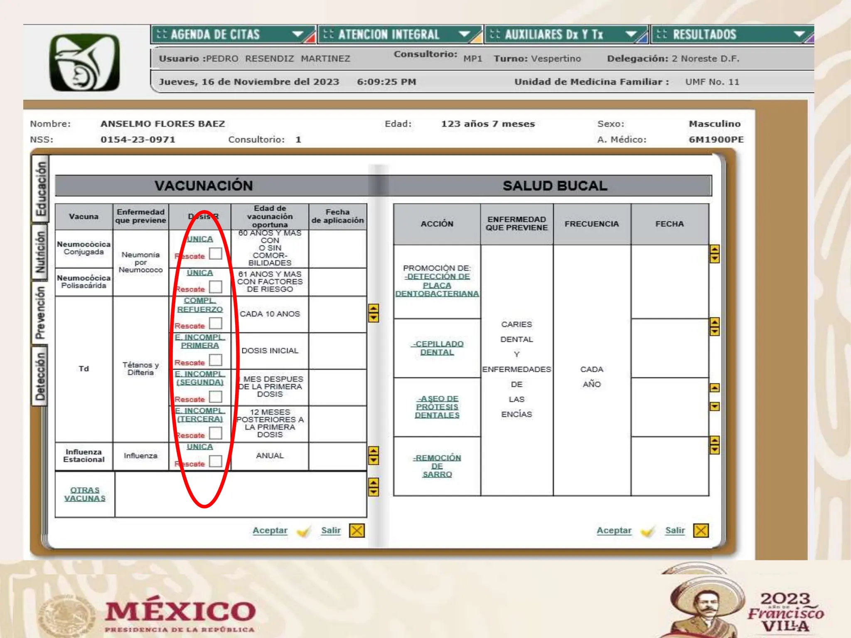Check Rescate box under Compl. Refuerzo dose
Viewport: 851px width, 638px height.
[x=215, y=323]
